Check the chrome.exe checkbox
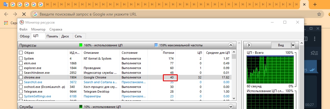Image resolution: width=330 pixels, height=109 pixels. [x=21, y=77]
